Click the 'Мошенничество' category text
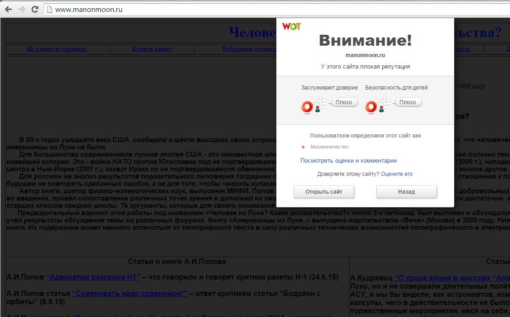The height and width of the screenshot is (317, 510). tap(329, 147)
